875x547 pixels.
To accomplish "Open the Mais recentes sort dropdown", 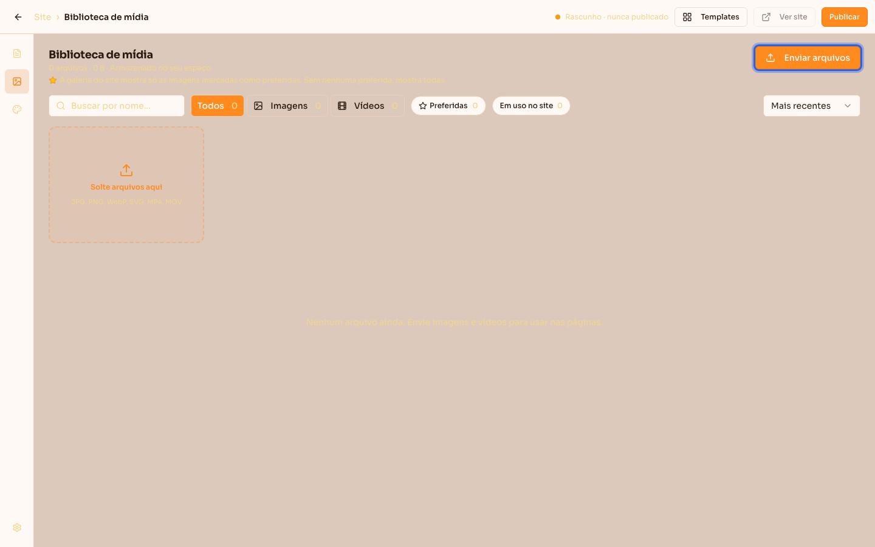I will (x=812, y=106).
